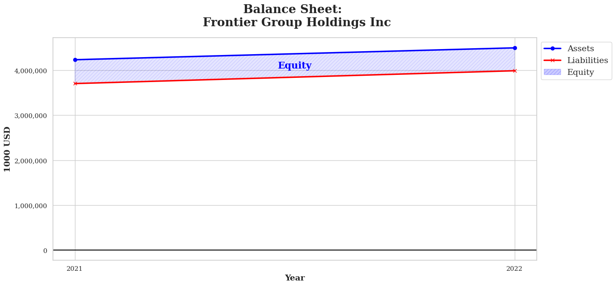The height and width of the screenshot is (286, 616).
Task: Click the "Liabilities" legend label text
Action: tap(588, 60)
